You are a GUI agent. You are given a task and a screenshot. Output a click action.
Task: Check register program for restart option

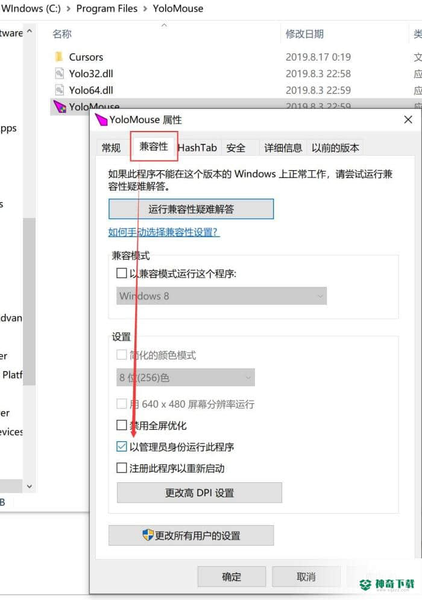122,468
